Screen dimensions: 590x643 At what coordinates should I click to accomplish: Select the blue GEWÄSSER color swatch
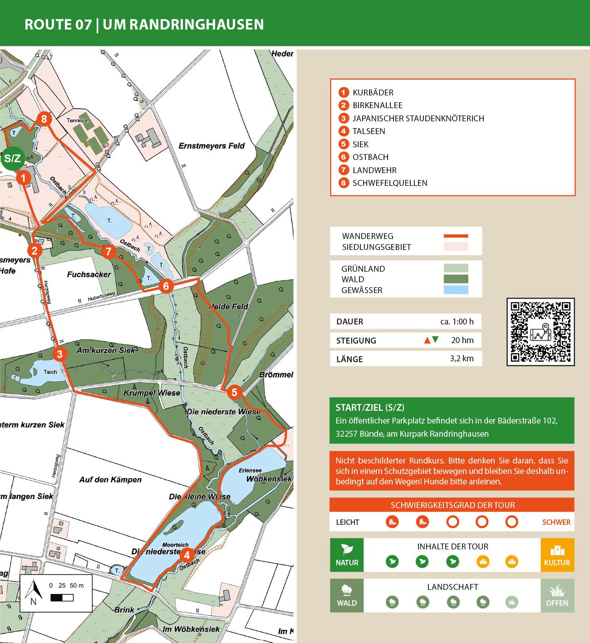click(x=456, y=290)
